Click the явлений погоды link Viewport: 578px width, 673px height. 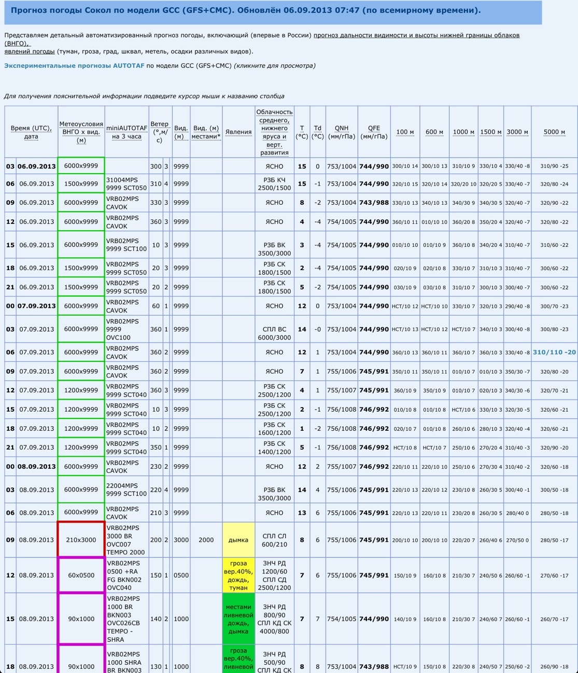pyautogui.click(x=30, y=51)
